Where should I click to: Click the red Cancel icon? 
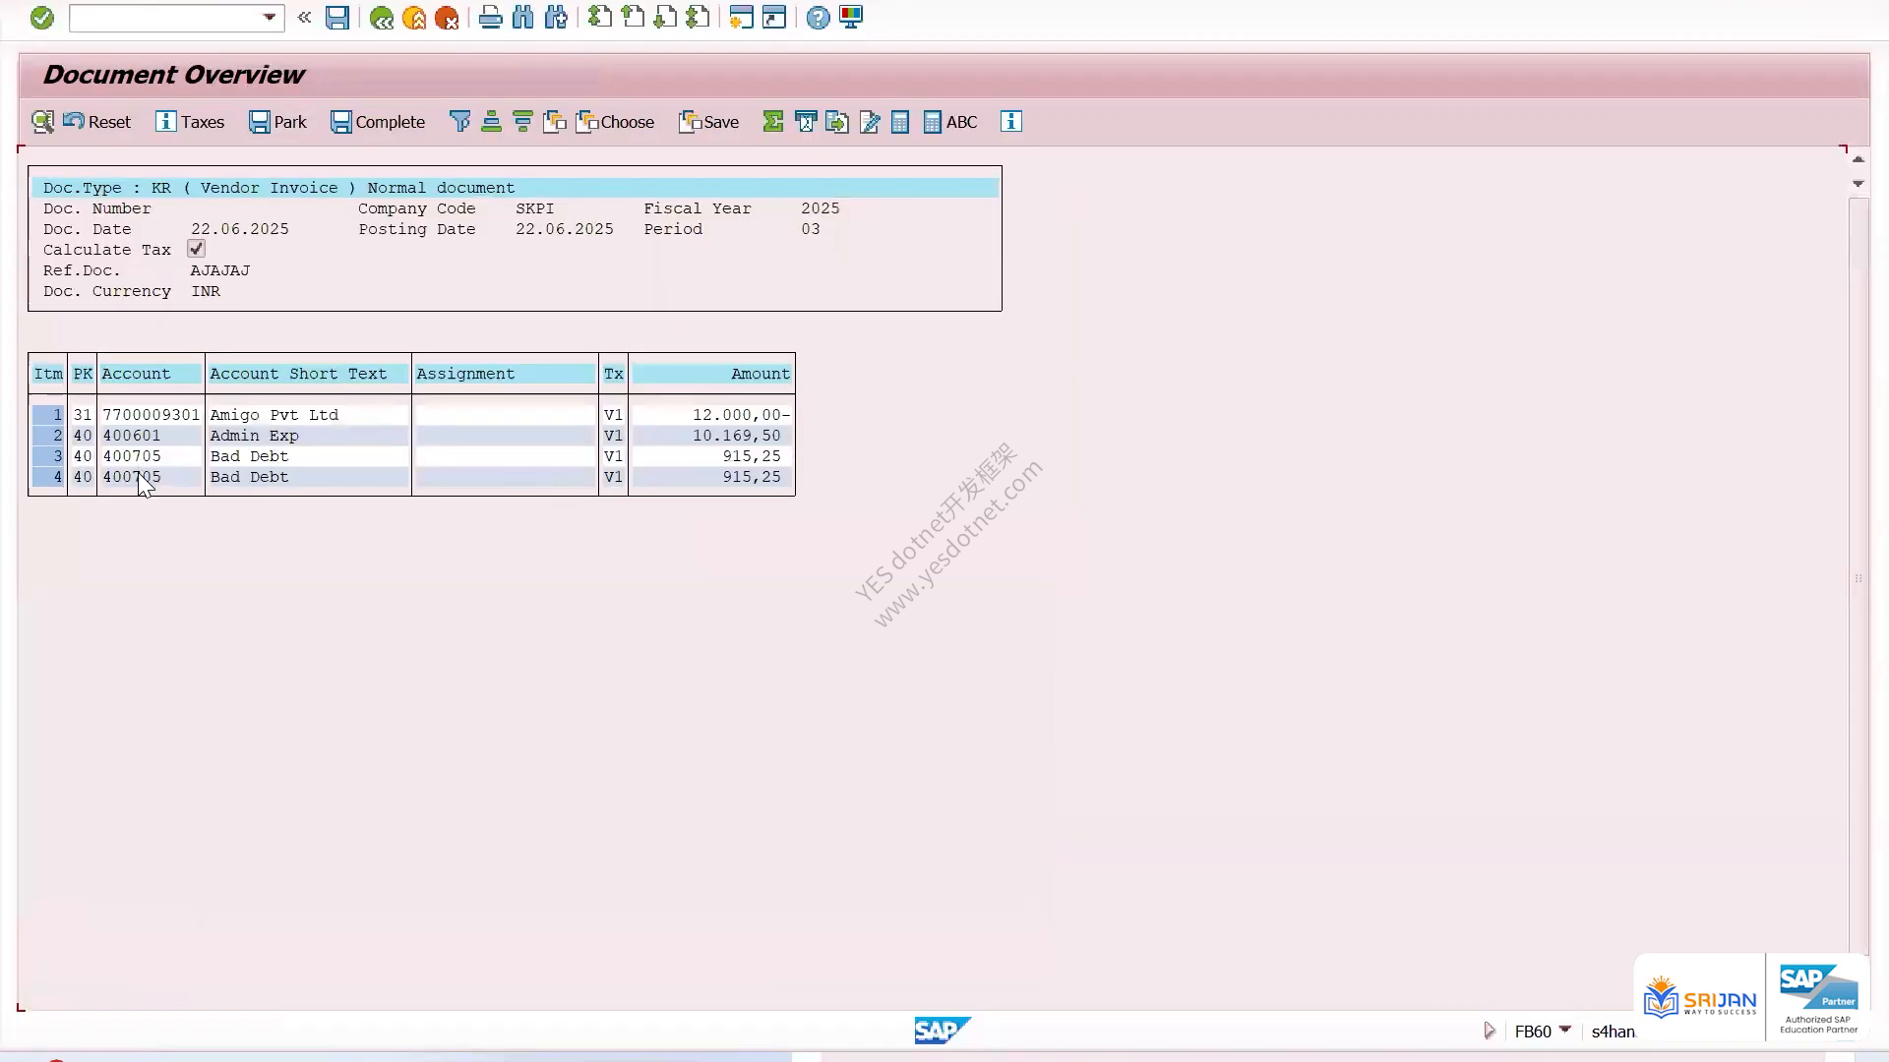(x=447, y=18)
